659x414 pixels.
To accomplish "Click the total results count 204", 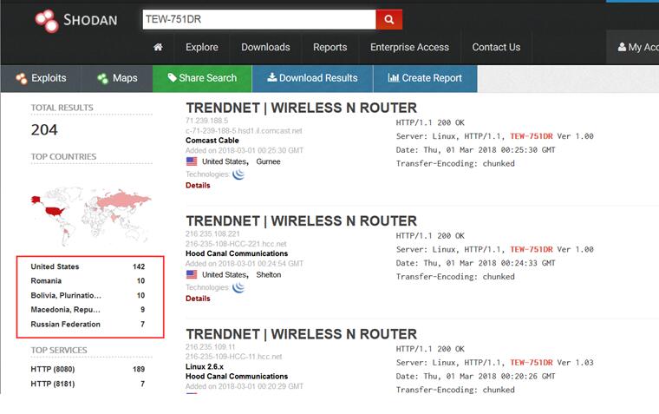I will point(44,129).
